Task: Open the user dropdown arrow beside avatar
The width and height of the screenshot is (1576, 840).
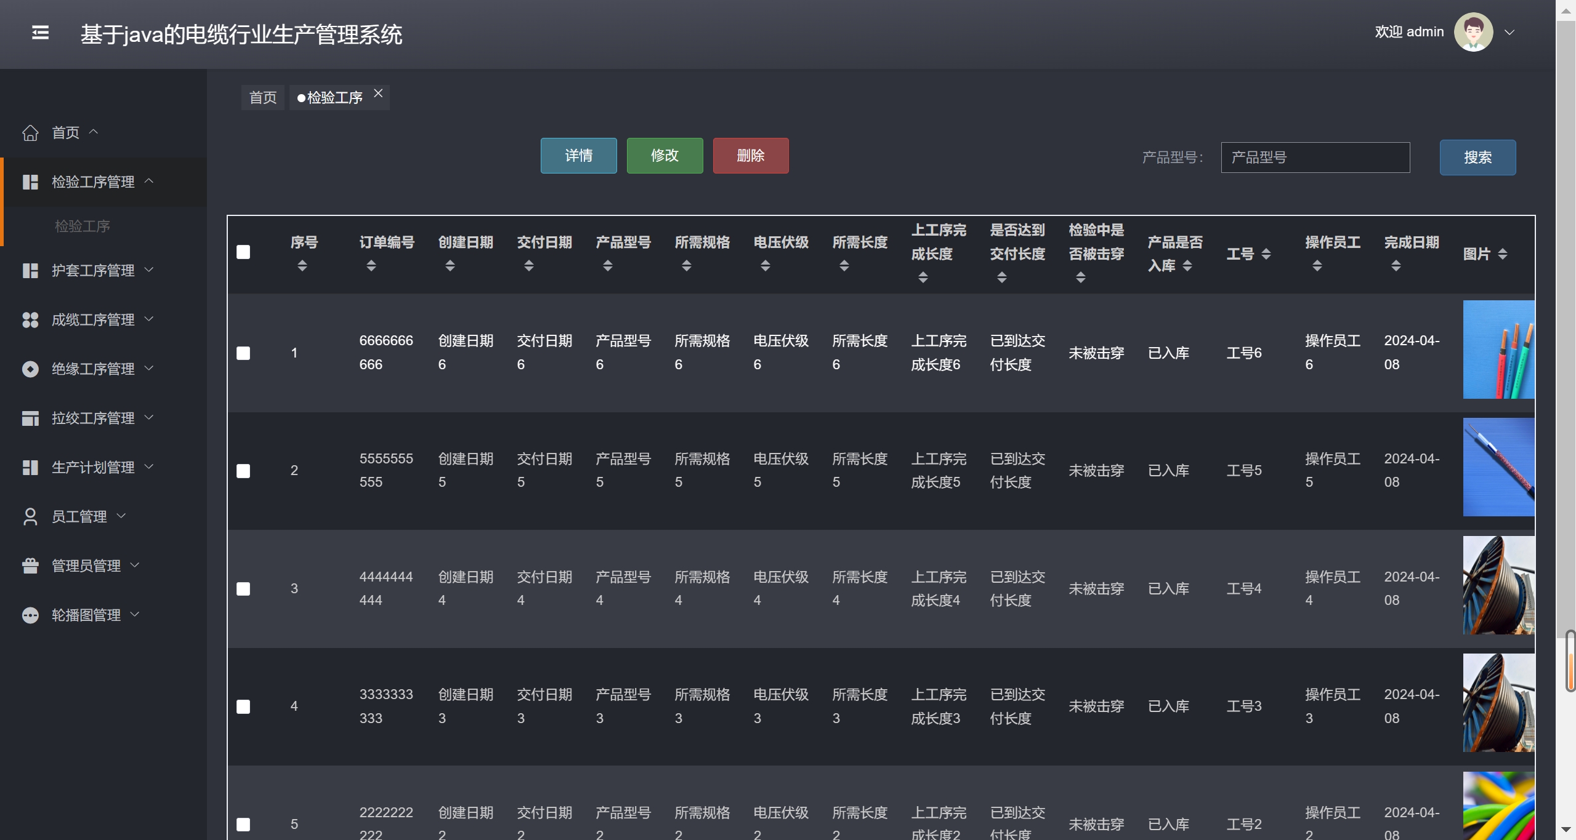Action: pyautogui.click(x=1509, y=32)
